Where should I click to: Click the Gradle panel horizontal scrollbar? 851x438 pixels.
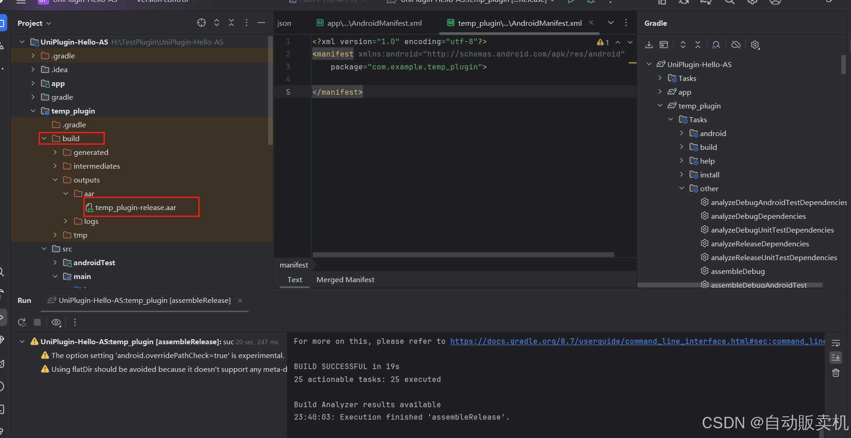[x=730, y=285]
